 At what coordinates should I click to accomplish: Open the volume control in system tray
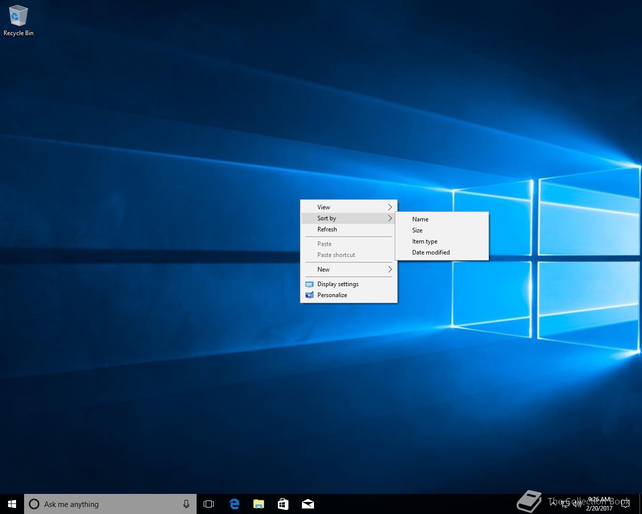click(576, 504)
